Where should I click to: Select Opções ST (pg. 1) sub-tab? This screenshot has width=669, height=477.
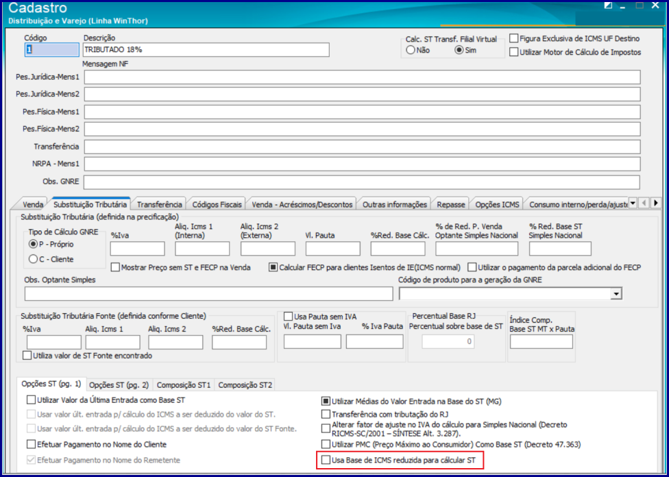(51, 384)
